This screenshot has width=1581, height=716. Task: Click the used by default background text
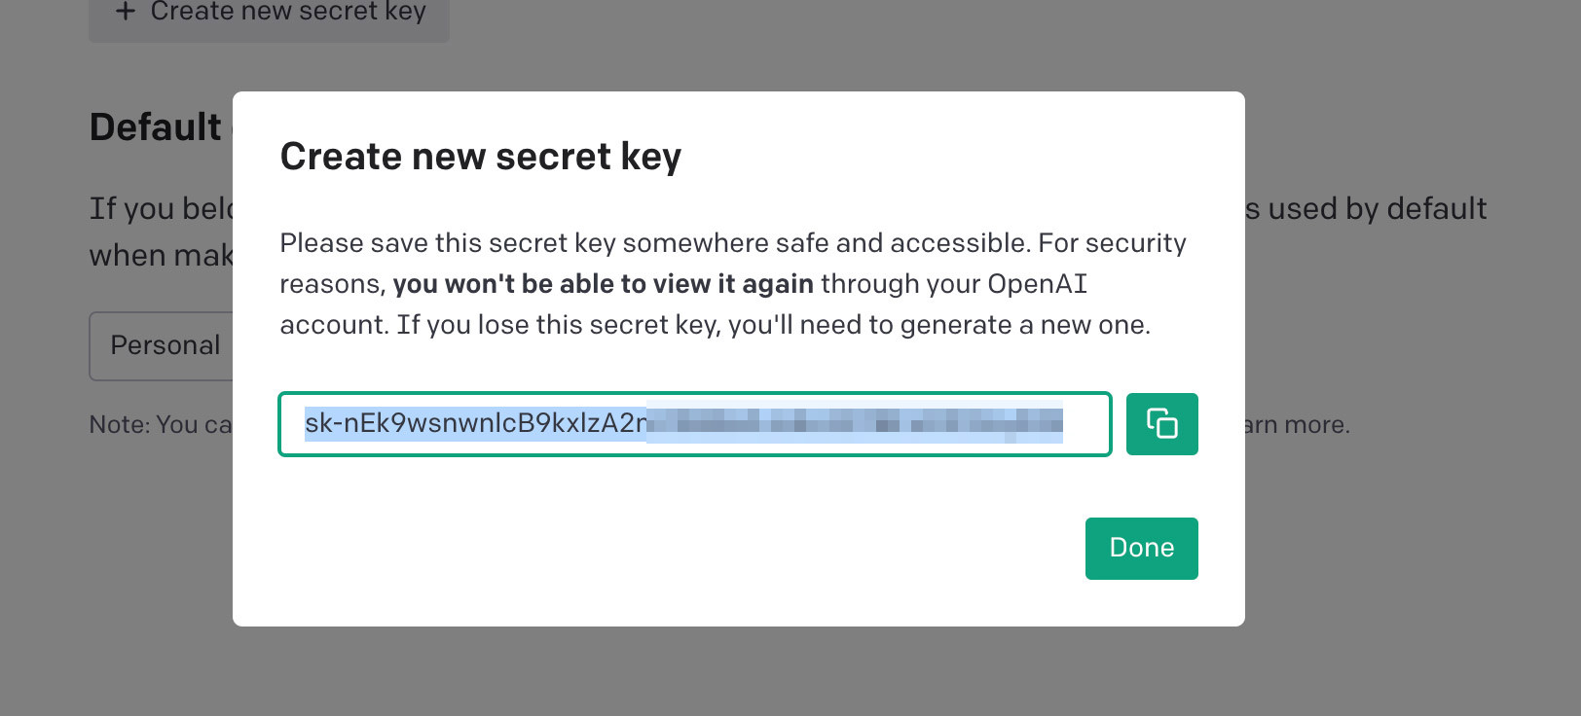click(x=1366, y=209)
